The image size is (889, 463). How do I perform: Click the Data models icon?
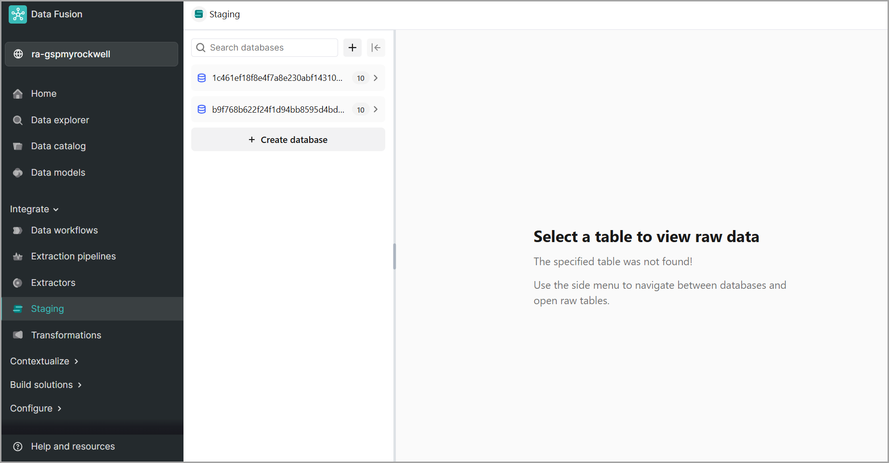[18, 172]
